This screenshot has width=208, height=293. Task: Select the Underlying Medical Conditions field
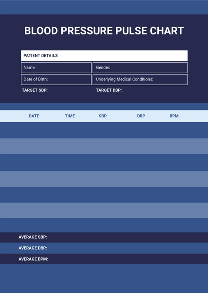[140, 80]
